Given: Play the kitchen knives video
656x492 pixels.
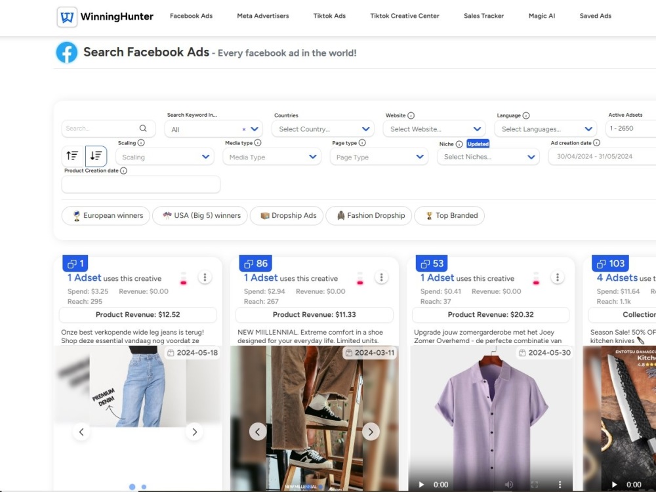Looking at the screenshot, I should pyautogui.click(x=615, y=485).
